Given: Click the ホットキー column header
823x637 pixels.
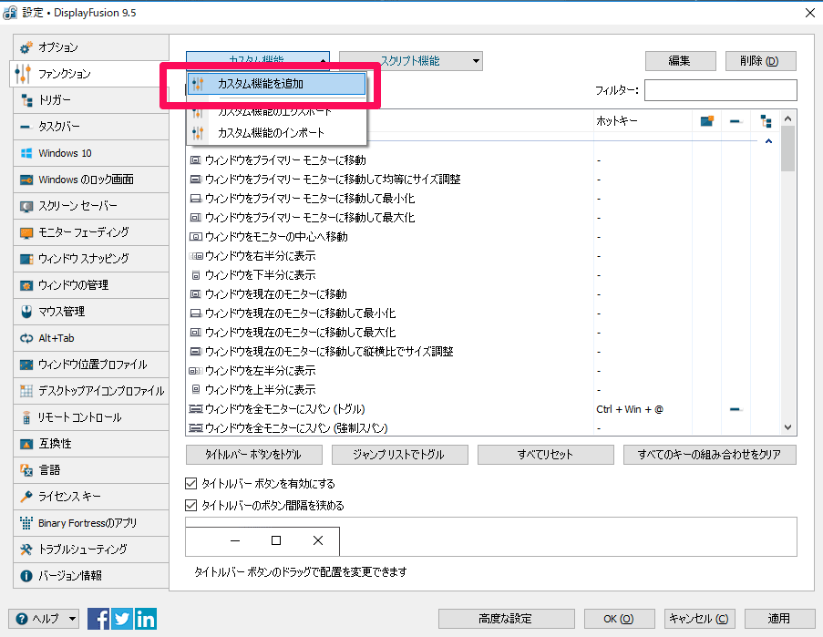Looking at the screenshot, I should click(x=643, y=121).
